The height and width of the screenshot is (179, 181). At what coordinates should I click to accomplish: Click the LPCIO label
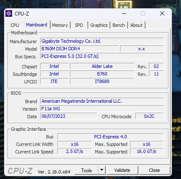tap(31, 82)
